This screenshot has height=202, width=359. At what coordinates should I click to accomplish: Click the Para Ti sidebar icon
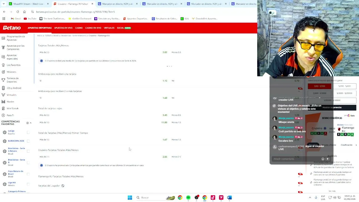pos(3,115)
